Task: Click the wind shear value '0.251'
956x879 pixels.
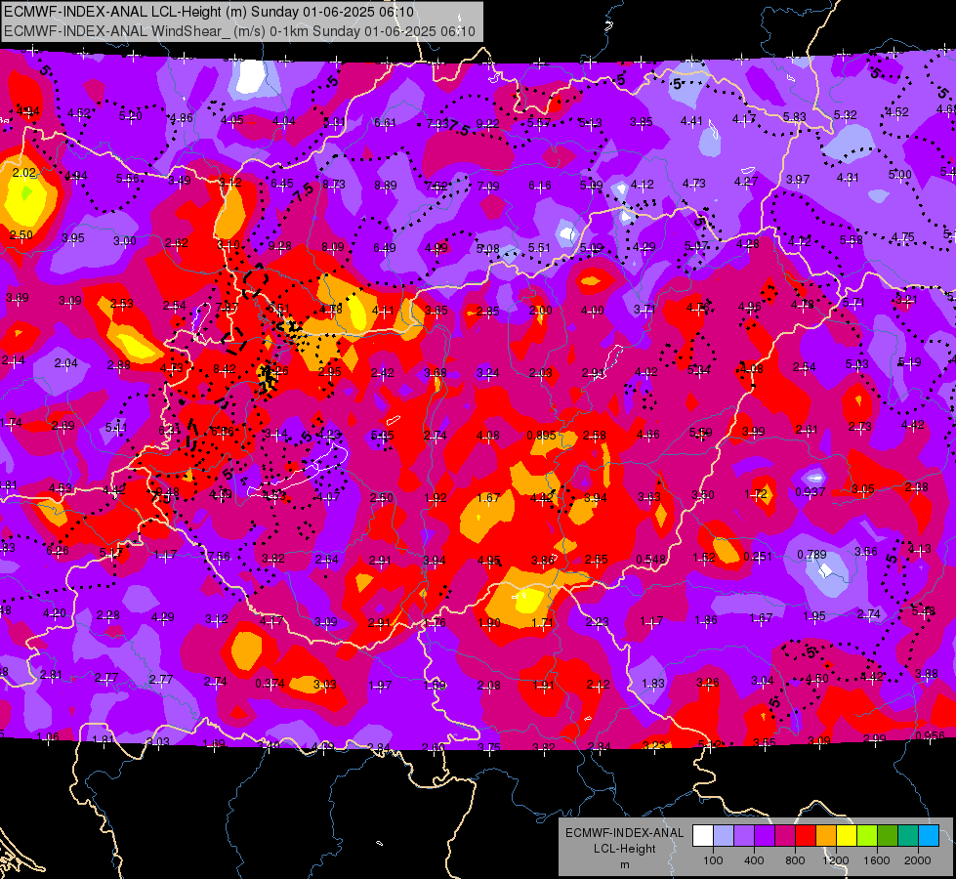Action: point(758,557)
